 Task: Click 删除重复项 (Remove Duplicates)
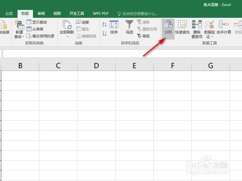click(197, 29)
